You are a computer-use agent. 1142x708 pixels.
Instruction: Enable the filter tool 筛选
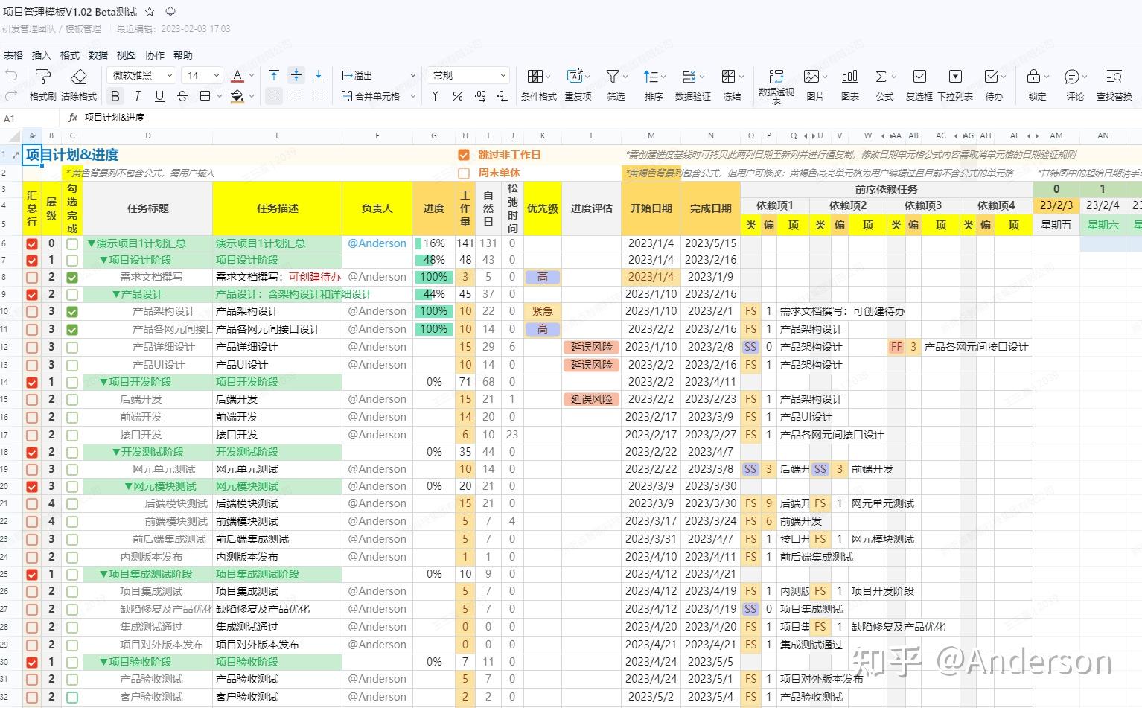click(x=613, y=82)
